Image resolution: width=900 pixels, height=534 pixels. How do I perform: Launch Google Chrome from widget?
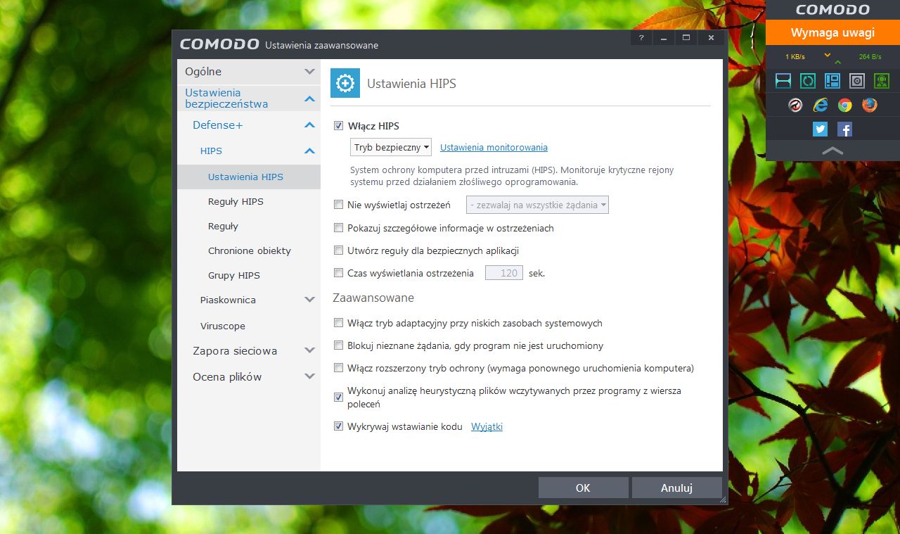844,105
